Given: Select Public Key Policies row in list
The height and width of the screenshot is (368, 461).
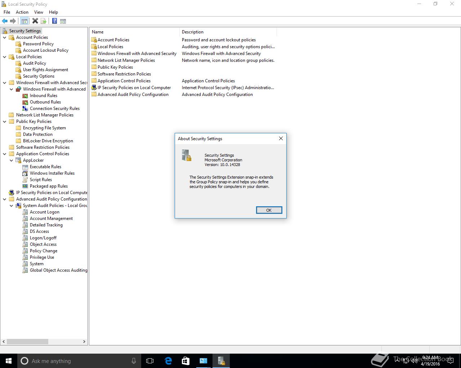Looking at the screenshot, I should pos(183,67).
